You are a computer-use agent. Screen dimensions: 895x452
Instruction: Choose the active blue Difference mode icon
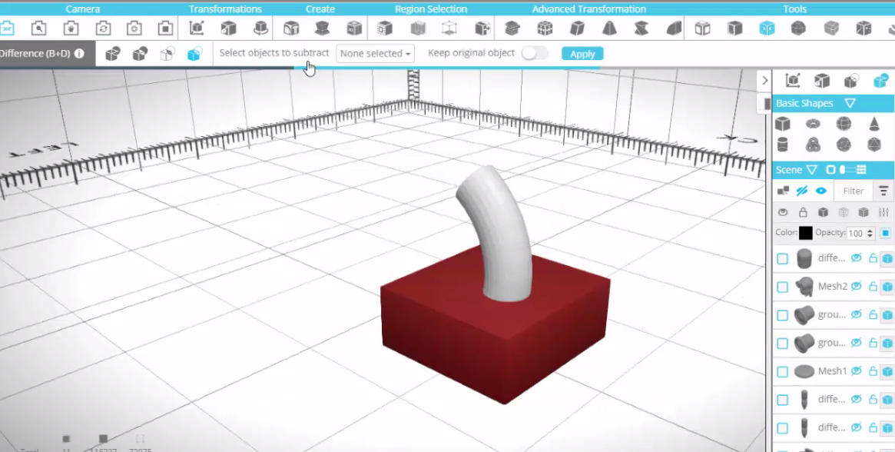click(194, 54)
